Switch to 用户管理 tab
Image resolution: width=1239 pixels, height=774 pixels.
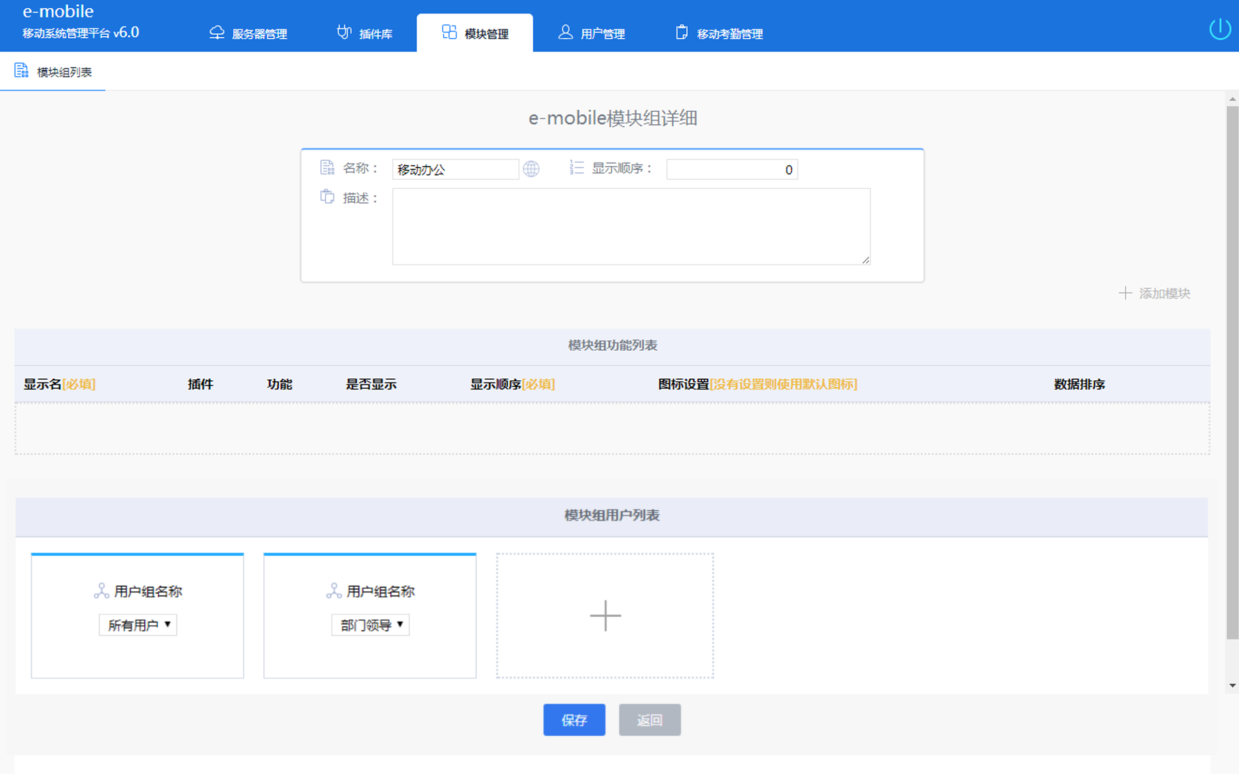(591, 33)
